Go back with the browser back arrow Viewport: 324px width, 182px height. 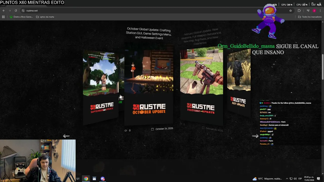(x=4, y=11)
